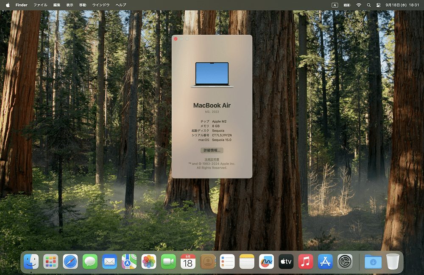Open Finder from the Dock
This screenshot has width=424, height=275.
[x=31, y=261]
